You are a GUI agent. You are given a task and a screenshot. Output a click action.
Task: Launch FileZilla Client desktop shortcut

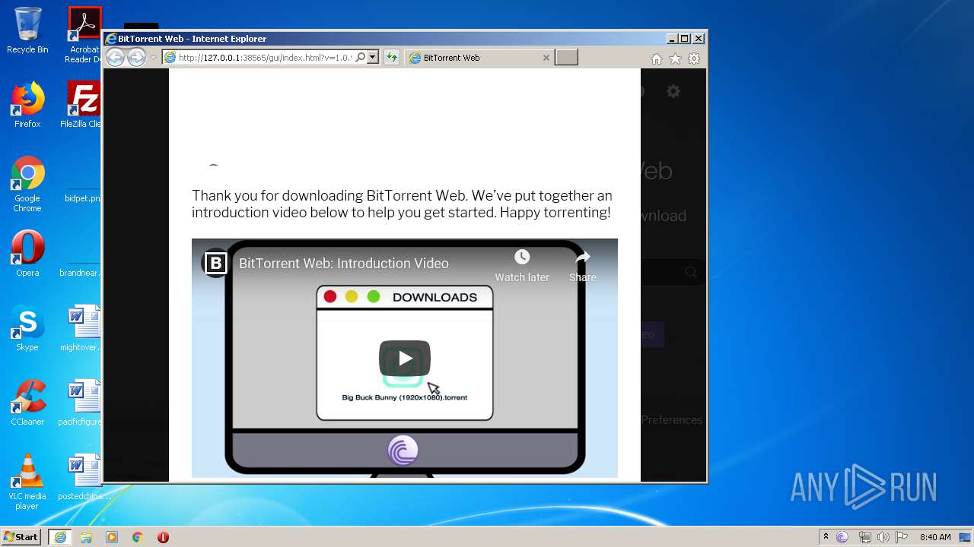(x=83, y=105)
